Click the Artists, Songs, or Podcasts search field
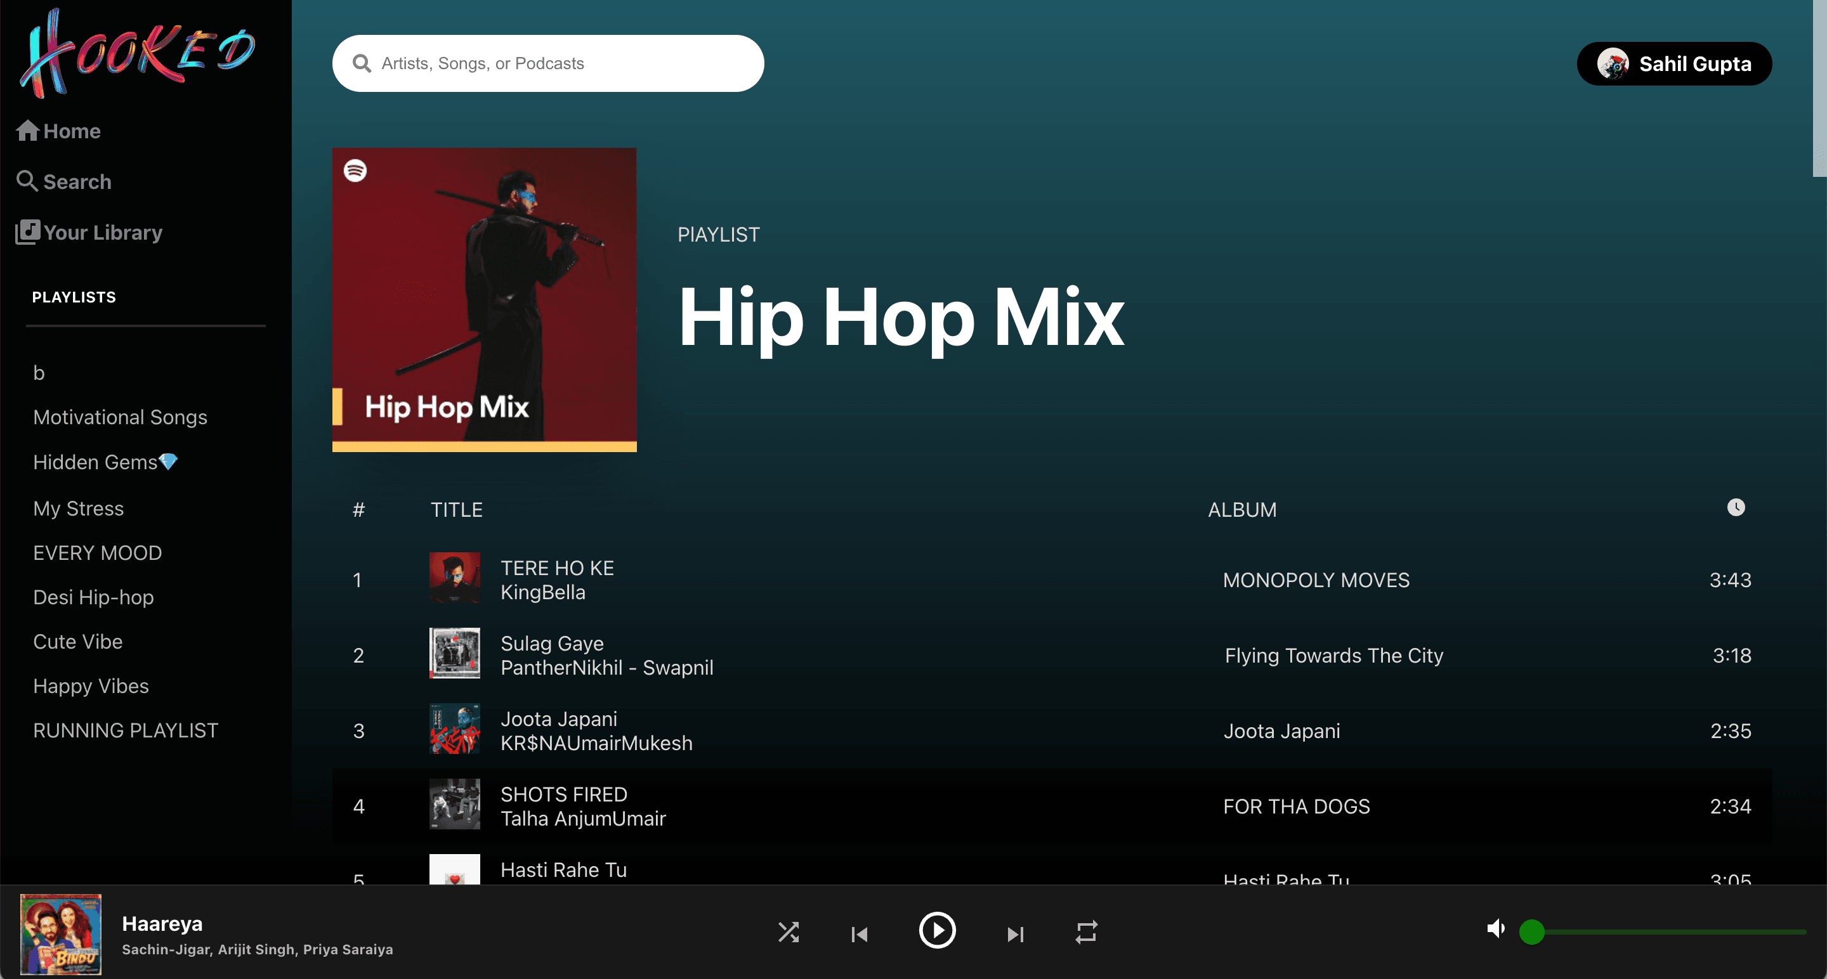Viewport: 1827px width, 979px height. tap(547, 64)
